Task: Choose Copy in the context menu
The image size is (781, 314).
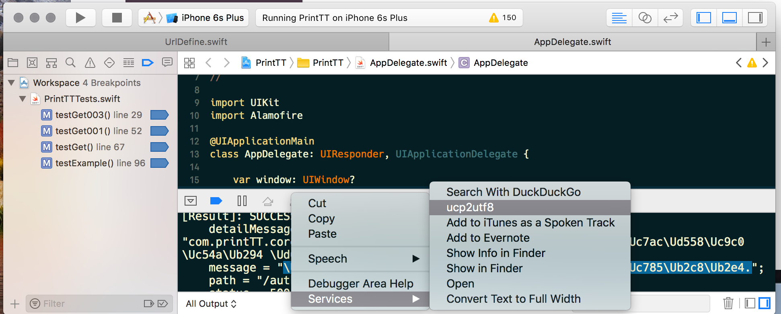Action: coord(321,218)
